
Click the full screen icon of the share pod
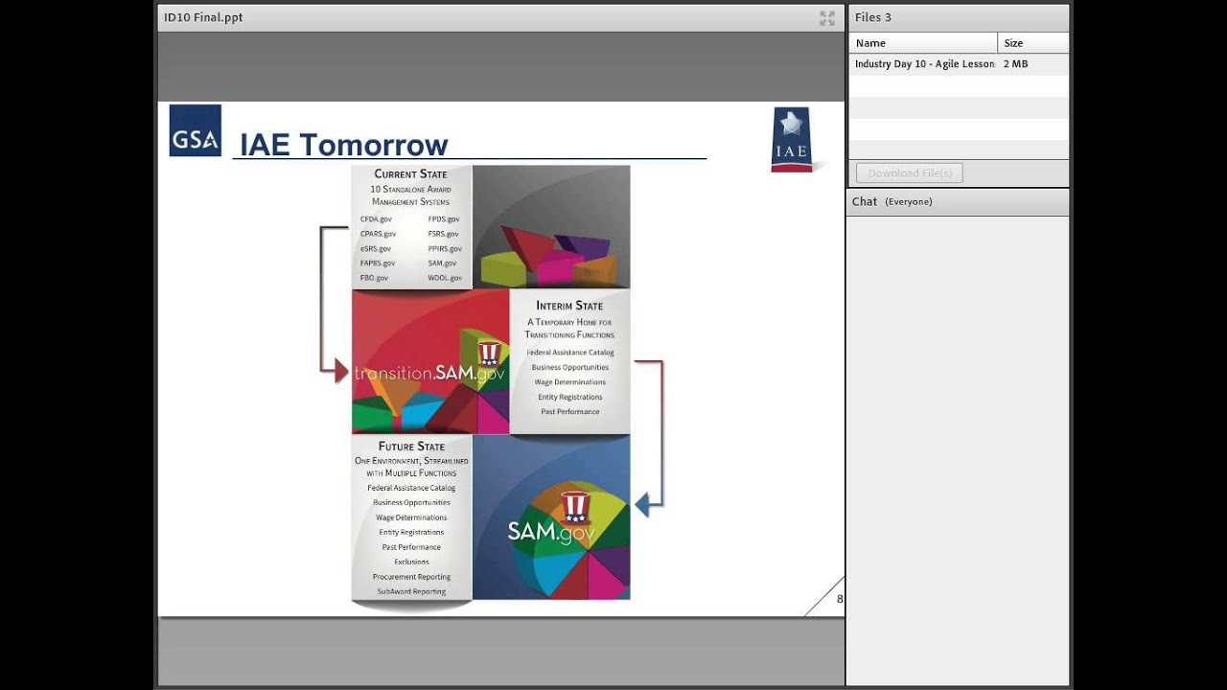827,18
